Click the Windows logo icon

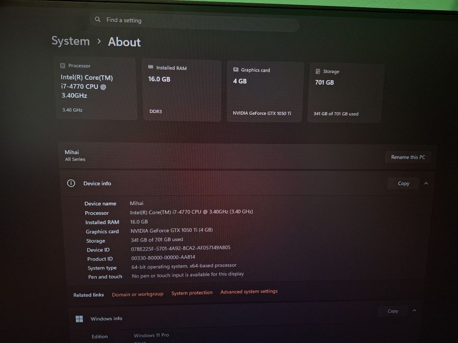coord(79,319)
